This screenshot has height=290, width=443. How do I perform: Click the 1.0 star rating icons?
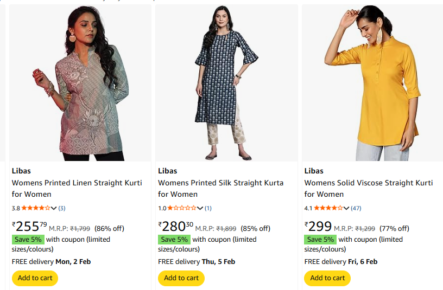click(x=181, y=208)
